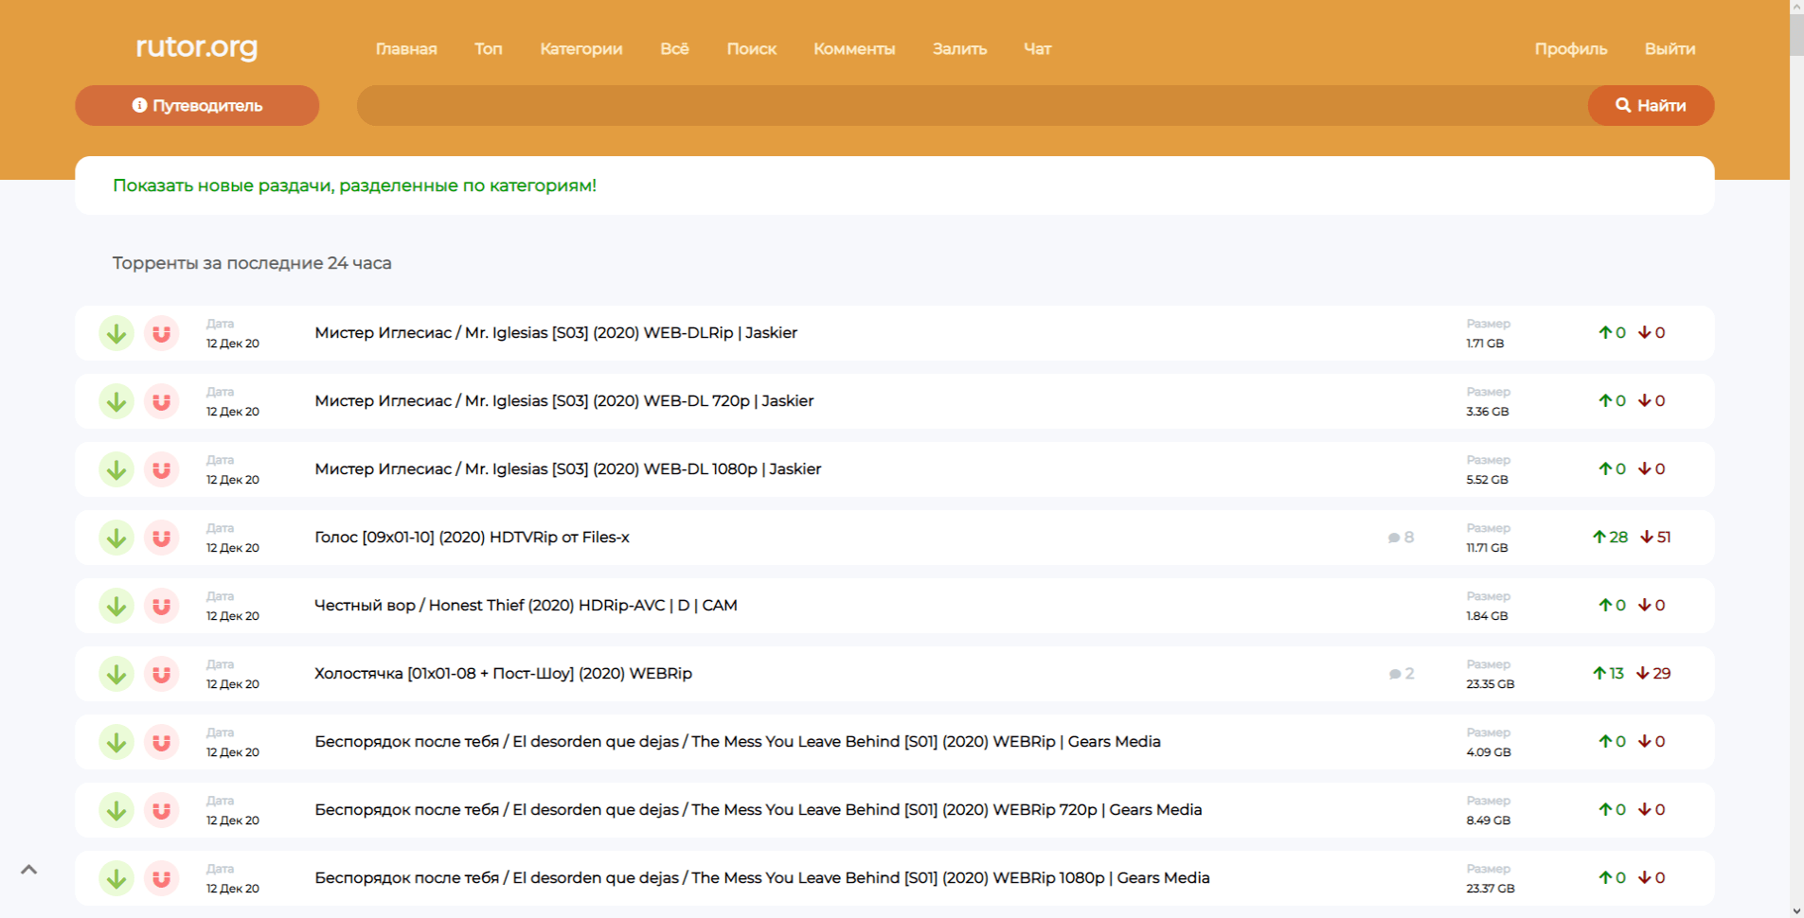Click the Выйти logout link
The height and width of the screenshot is (918, 1804).
[1670, 49]
